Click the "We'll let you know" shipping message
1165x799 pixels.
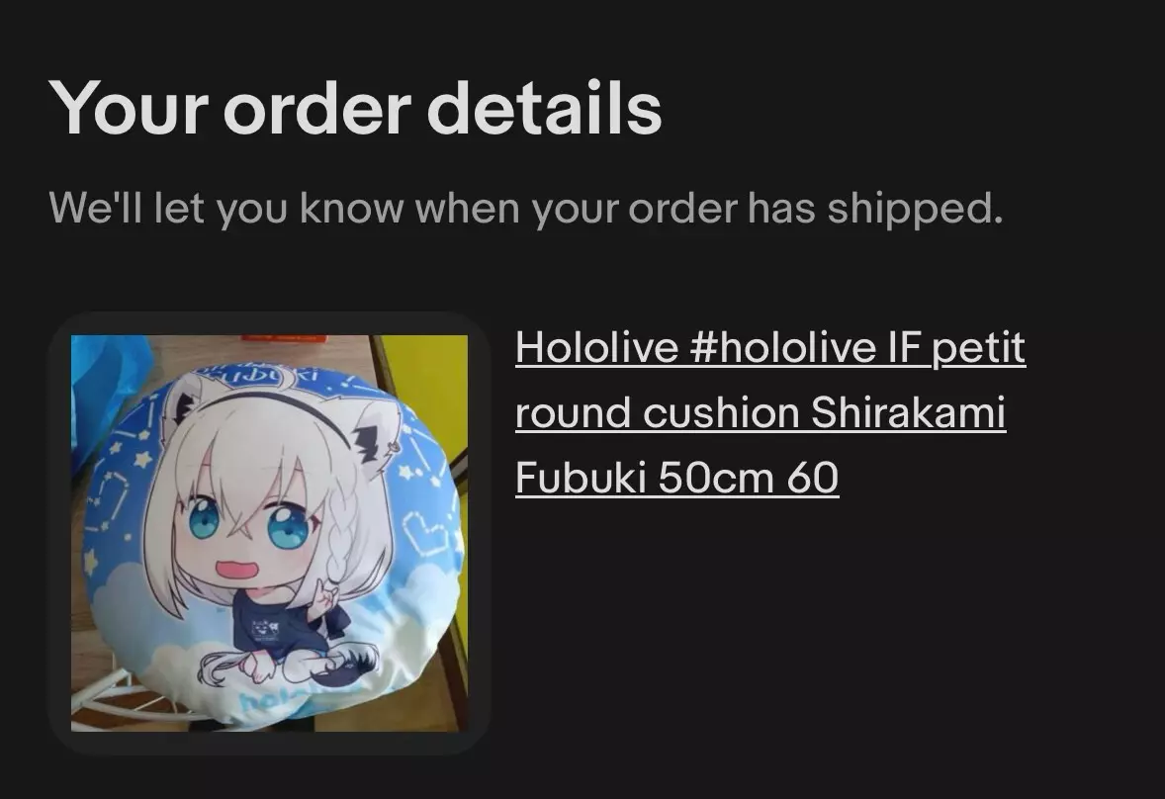[x=526, y=208]
